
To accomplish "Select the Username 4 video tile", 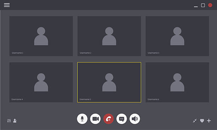I will pos(41,82).
